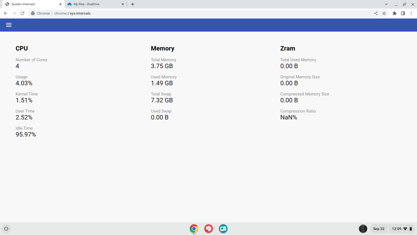Close the My files - OneDrive tab

123,4
